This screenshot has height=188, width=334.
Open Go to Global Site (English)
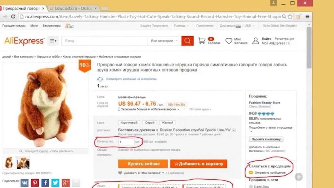click(279, 26)
